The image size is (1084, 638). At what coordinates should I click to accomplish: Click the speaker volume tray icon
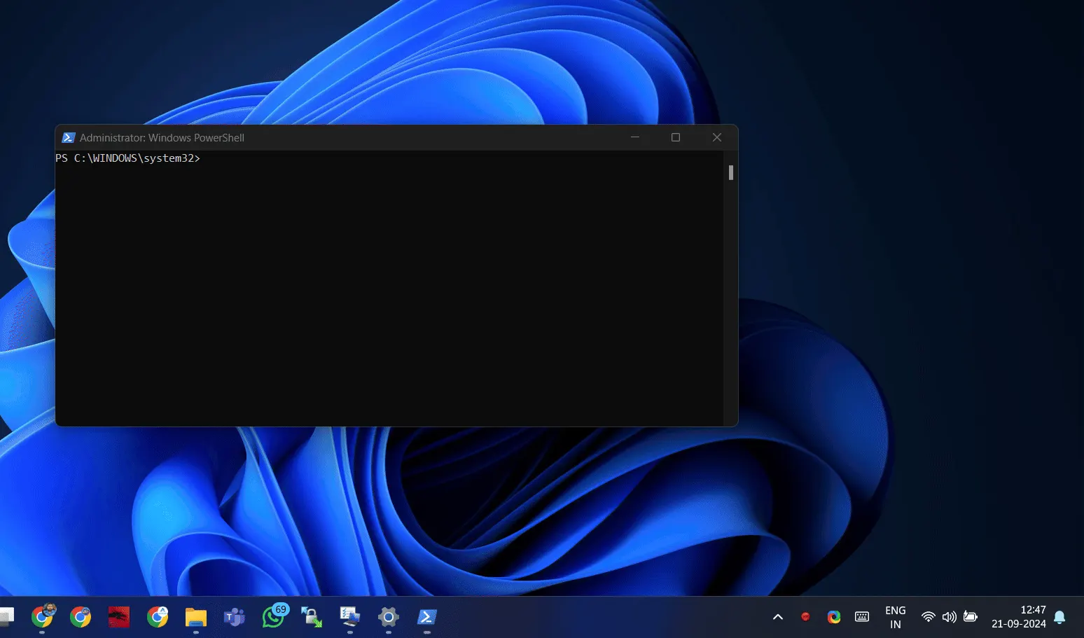(950, 617)
